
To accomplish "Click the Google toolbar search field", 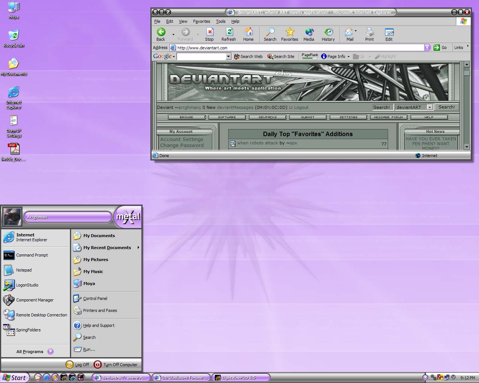I will click(201, 56).
